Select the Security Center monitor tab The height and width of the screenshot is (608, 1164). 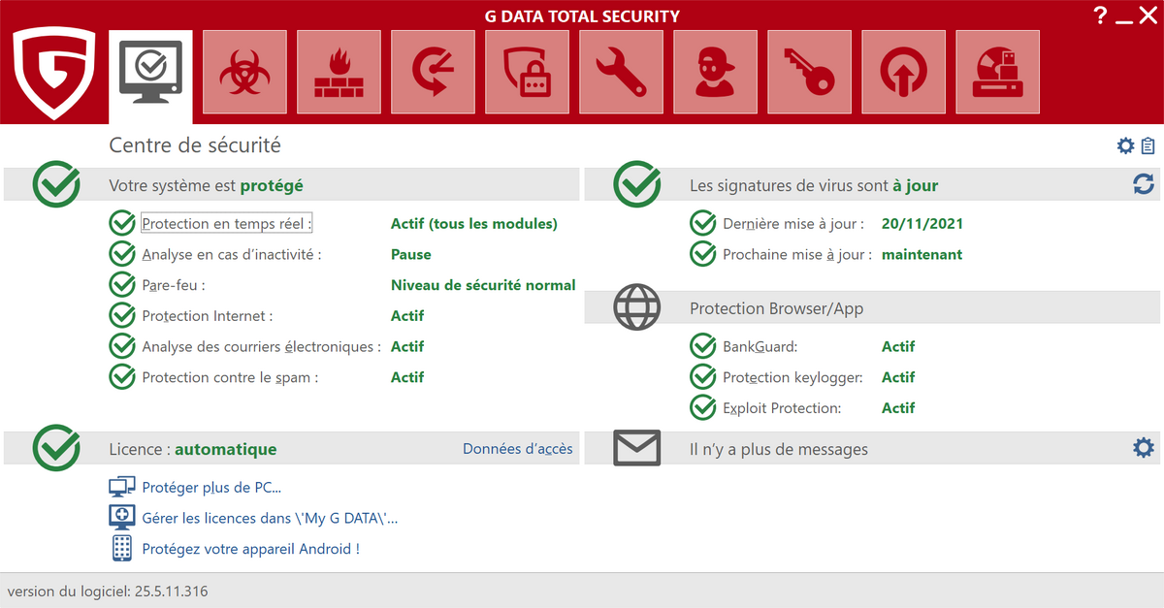pos(150,72)
